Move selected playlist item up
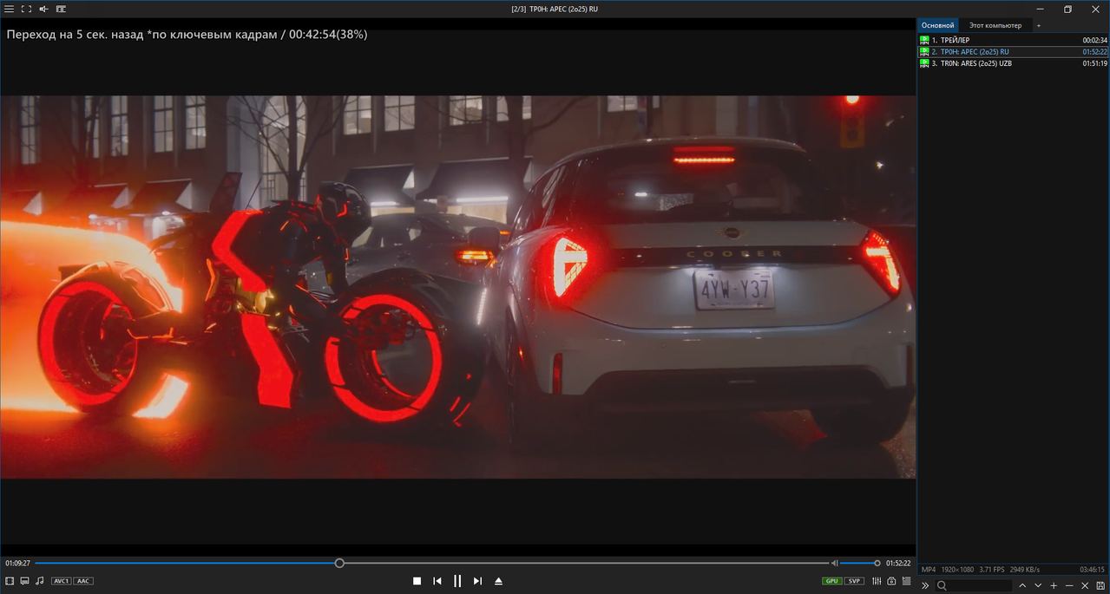 point(1022,586)
